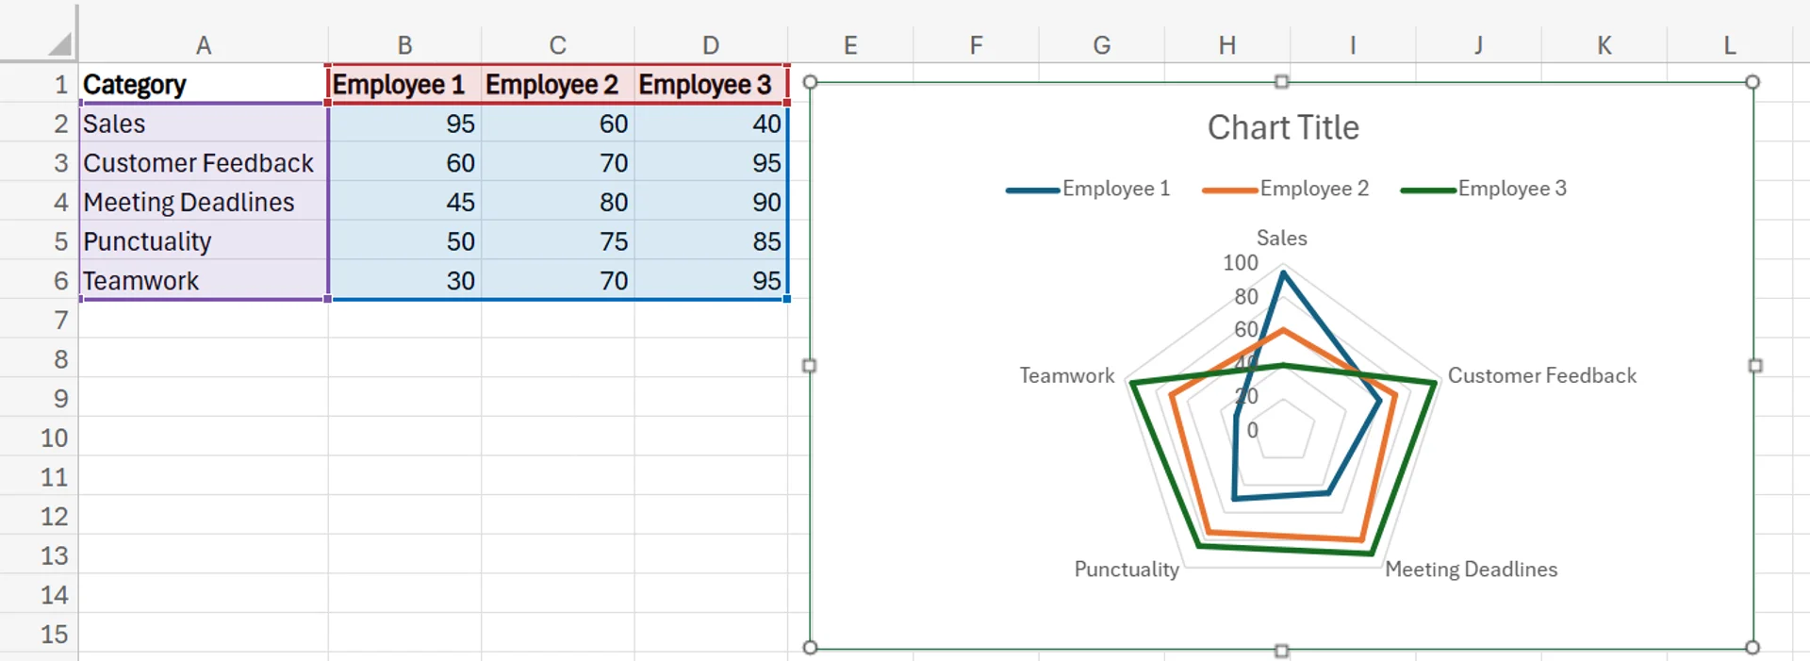This screenshot has height=661, width=1810.
Task: Click the chart's top-right resize handle
Action: pos(1752,82)
